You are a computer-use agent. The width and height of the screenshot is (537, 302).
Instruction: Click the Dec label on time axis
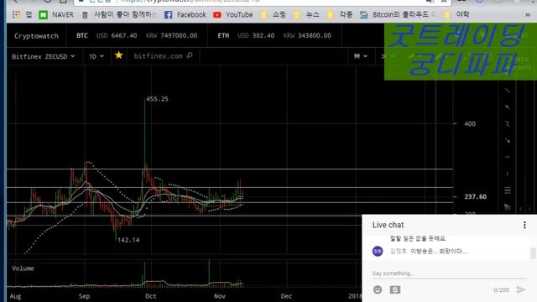(286, 296)
